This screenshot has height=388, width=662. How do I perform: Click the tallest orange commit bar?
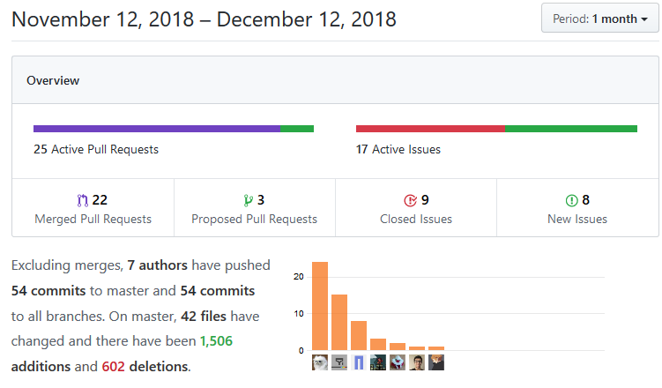320,307
